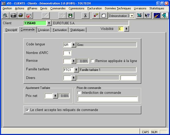170x135 pixels.
Task: Enable Remise appliquée à la ligne checkbox
Action: coord(92,61)
